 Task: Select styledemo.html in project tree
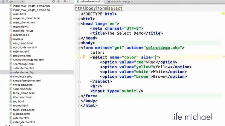coord(23,85)
